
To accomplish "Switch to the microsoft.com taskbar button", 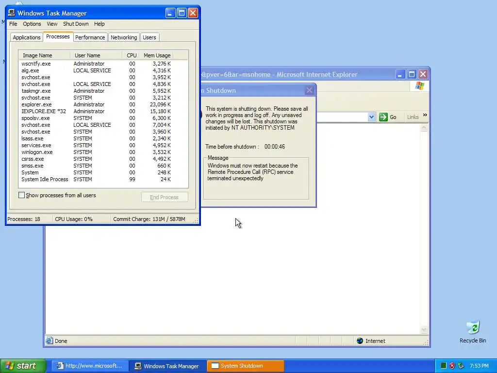I will (x=90, y=366).
